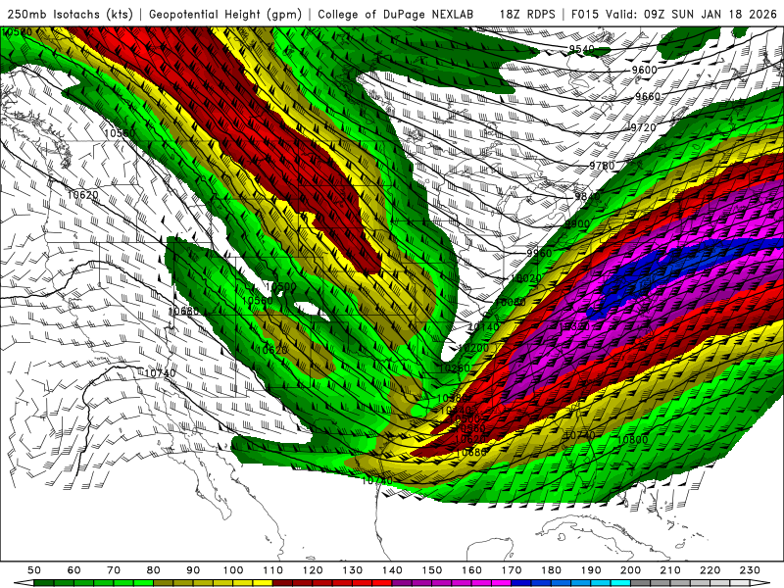Viewport: 784px width, 588px height.
Task: Click the 160 kts legend value
Action: (471, 570)
